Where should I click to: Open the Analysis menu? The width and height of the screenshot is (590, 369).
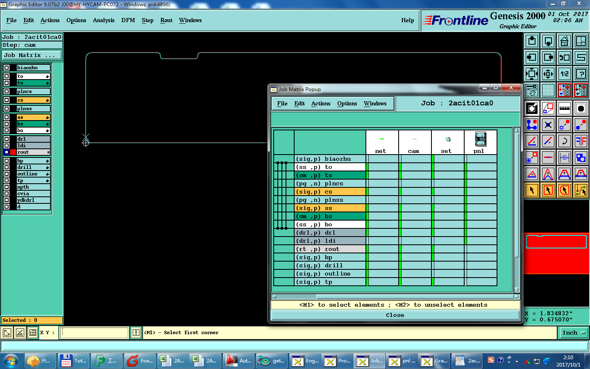point(104,20)
